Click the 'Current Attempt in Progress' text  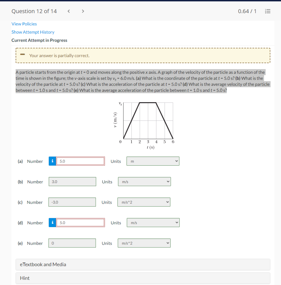39,40
